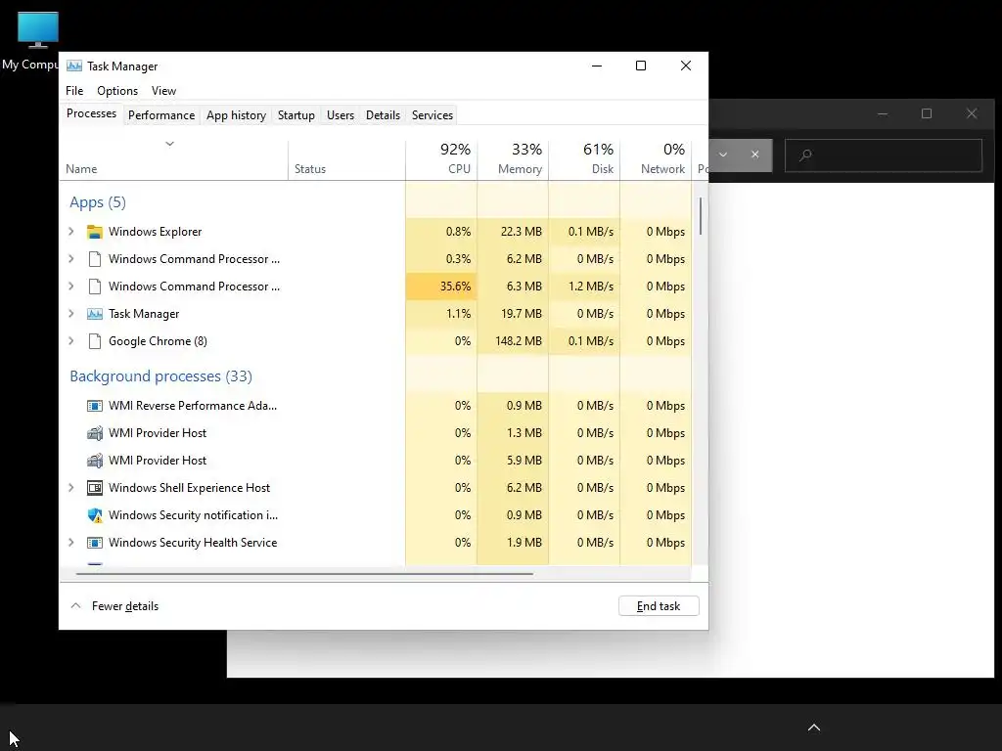Viewport: 1002px width, 751px height.
Task: Sort by the Disk column header
Action: coord(585,159)
